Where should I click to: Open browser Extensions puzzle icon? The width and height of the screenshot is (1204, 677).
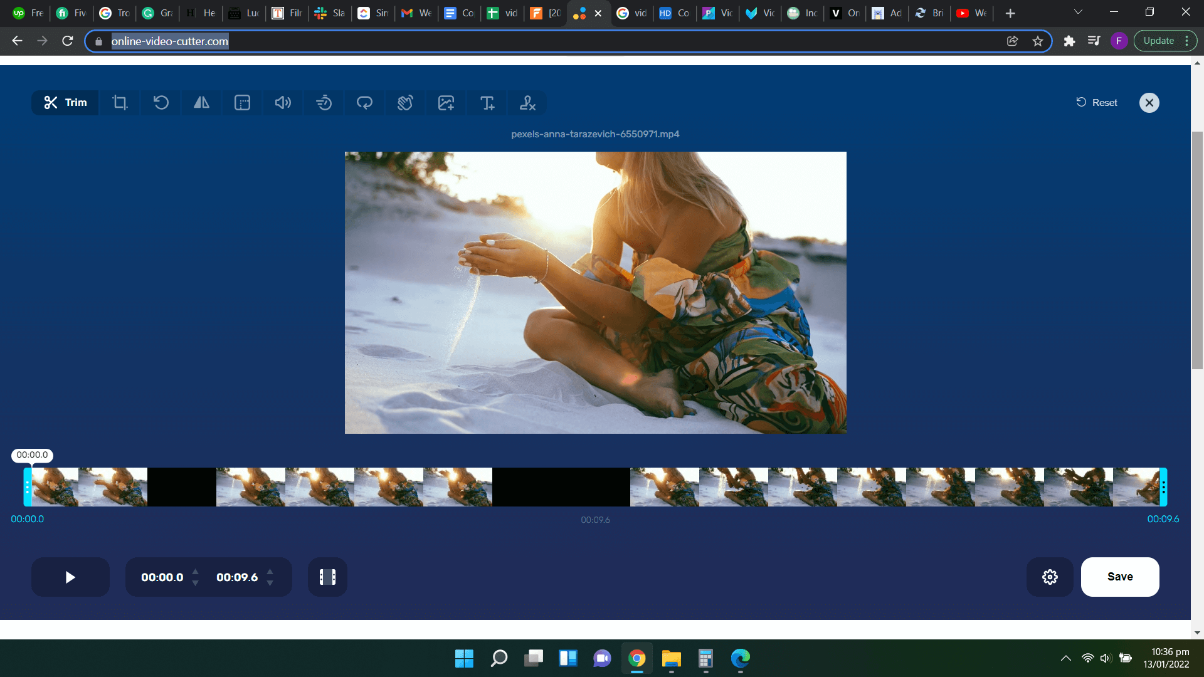(1069, 41)
